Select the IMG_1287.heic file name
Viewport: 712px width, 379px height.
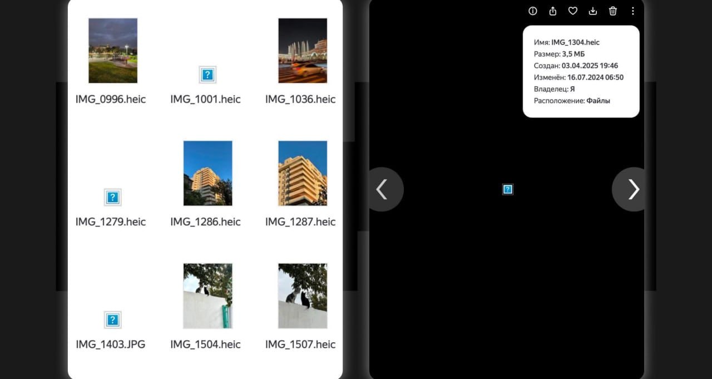[300, 222]
